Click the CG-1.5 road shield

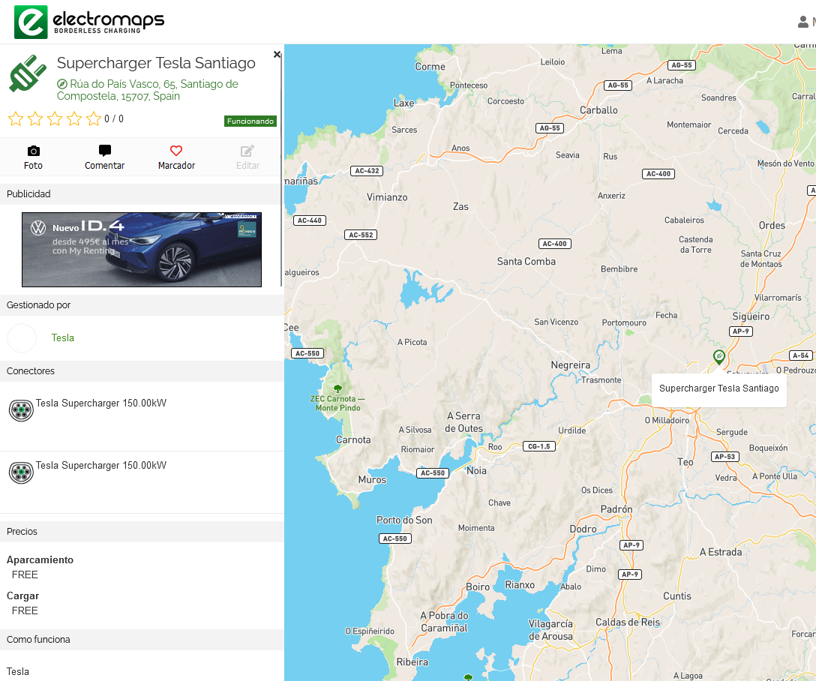coord(539,446)
